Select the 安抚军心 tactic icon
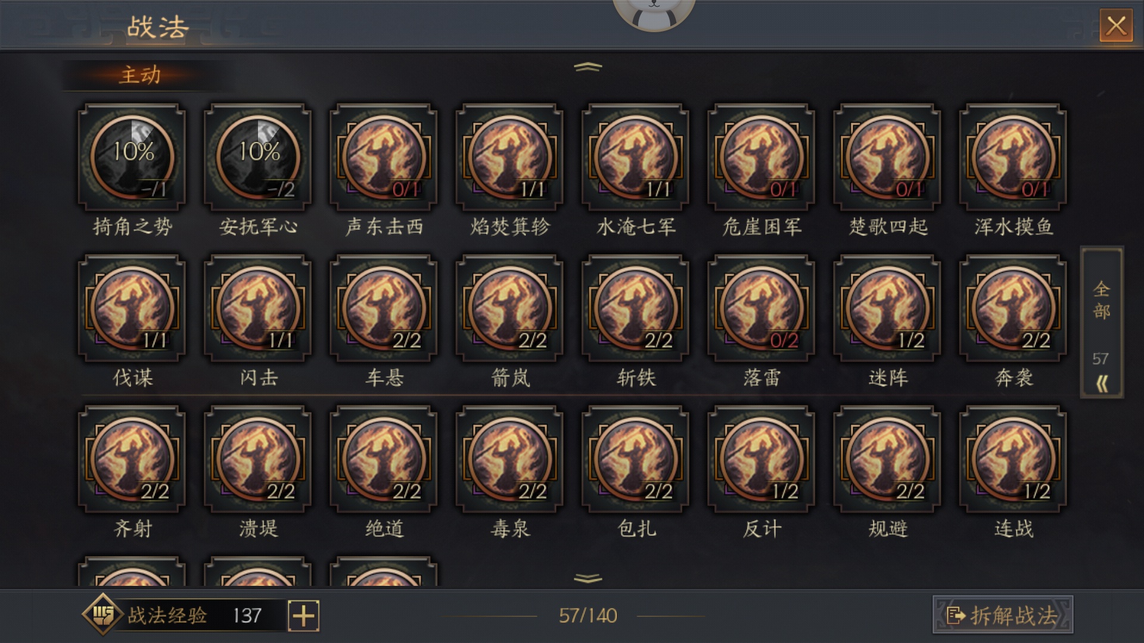This screenshot has width=1144, height=643. click(x=257, y=157)
